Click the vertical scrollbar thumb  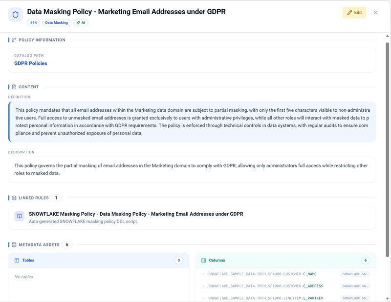pyautogui.click(x=387, y=149)
